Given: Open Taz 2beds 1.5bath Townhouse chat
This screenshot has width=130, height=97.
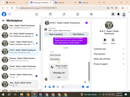Looking at the screenshot, I should 19,35.
